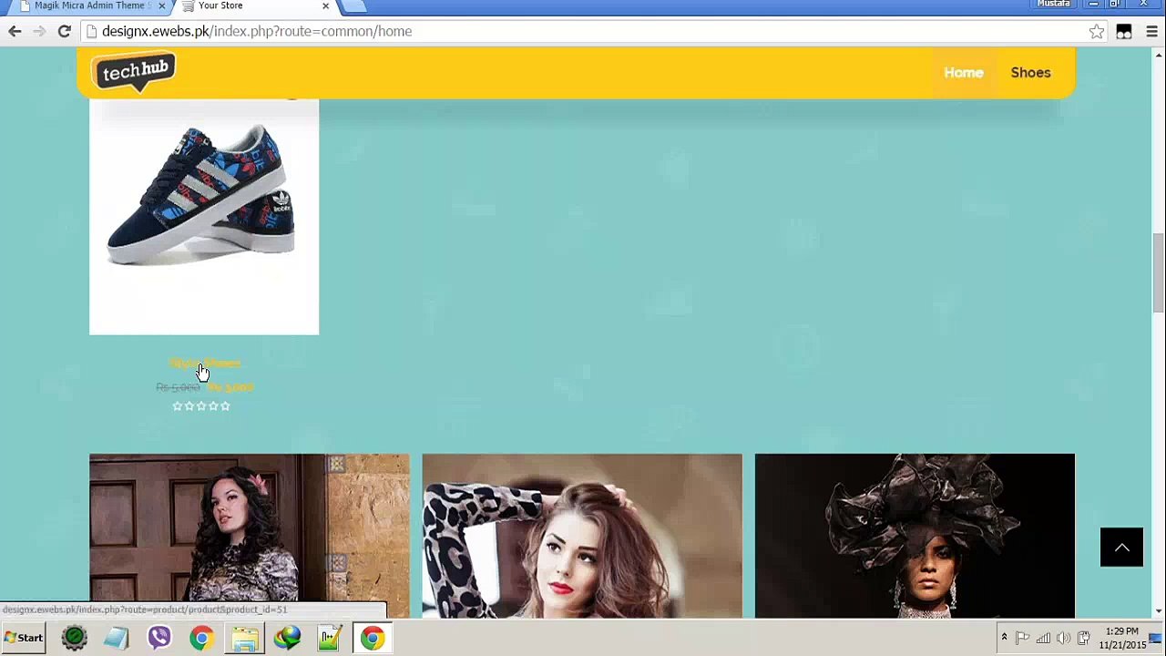Select the Your Store tab
The image size is (1166, 656).
click(x=255, y=6)
